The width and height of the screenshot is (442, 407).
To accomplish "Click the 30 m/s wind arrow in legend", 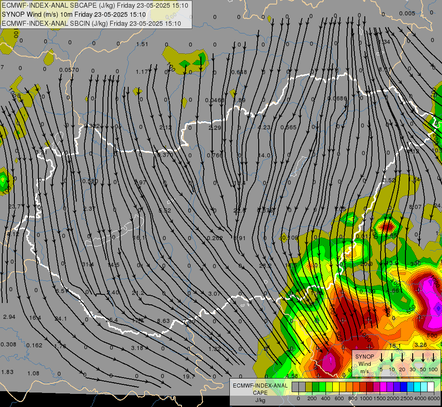I will click(x=413, y=358).
